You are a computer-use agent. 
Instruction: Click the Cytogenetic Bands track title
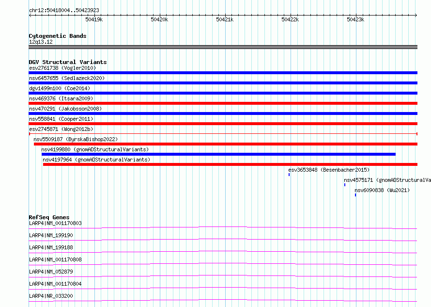(58, 36)
